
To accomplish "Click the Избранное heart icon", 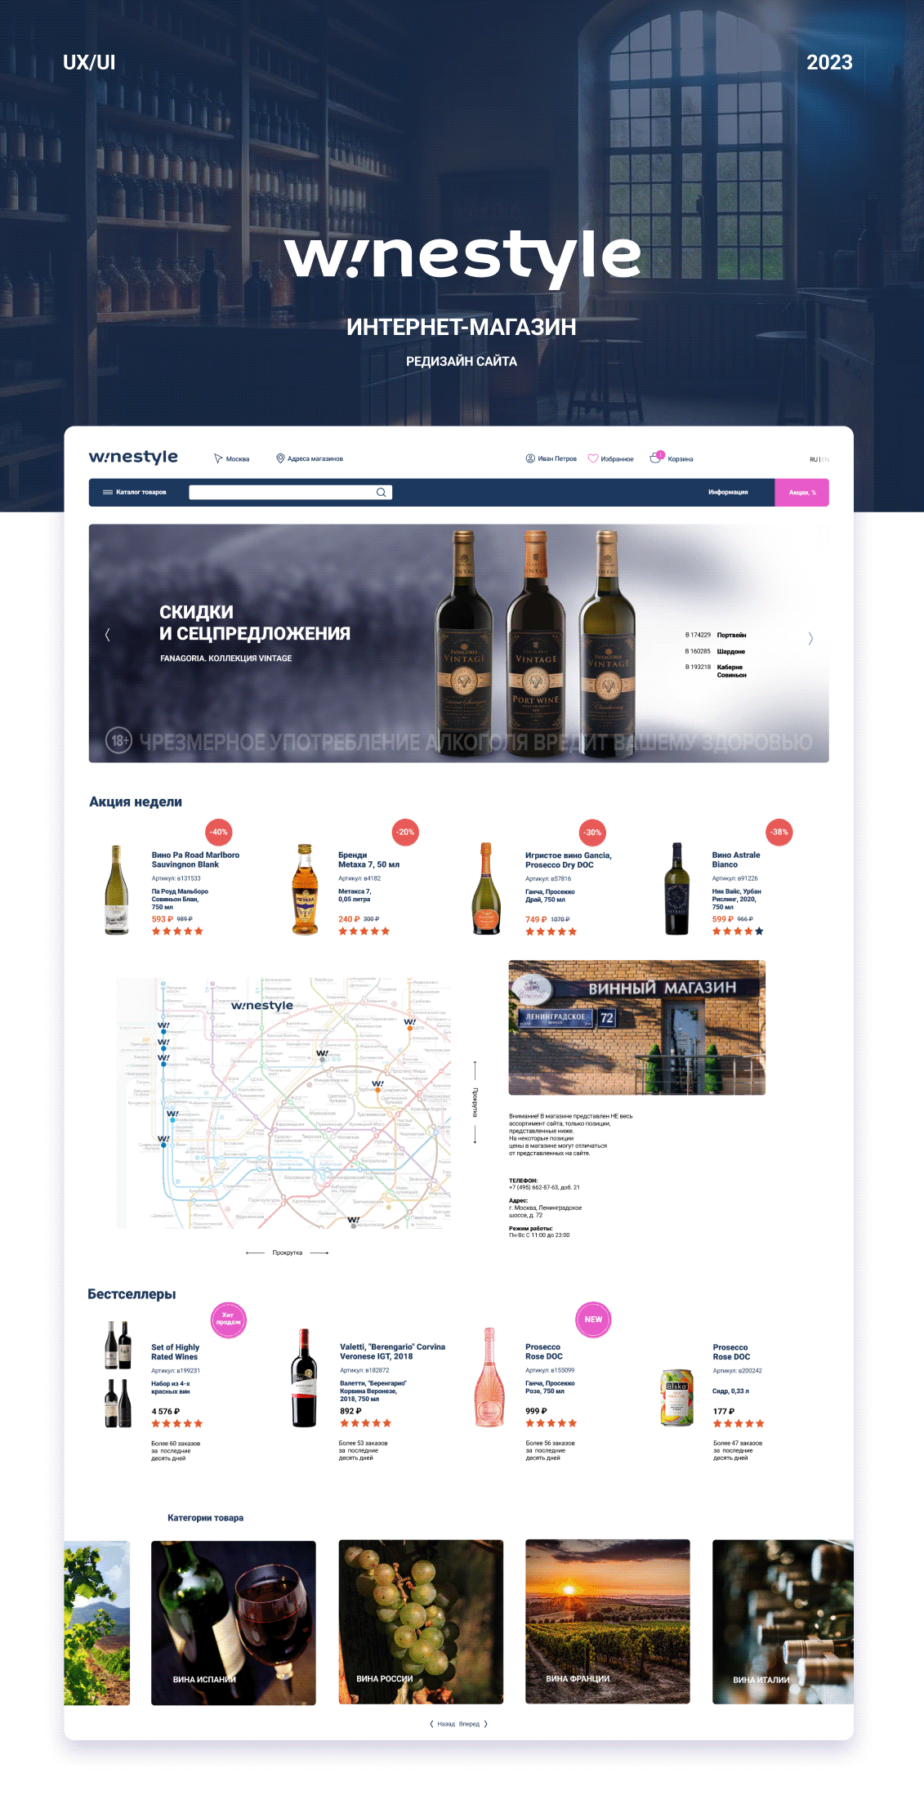I will point(593,458).
